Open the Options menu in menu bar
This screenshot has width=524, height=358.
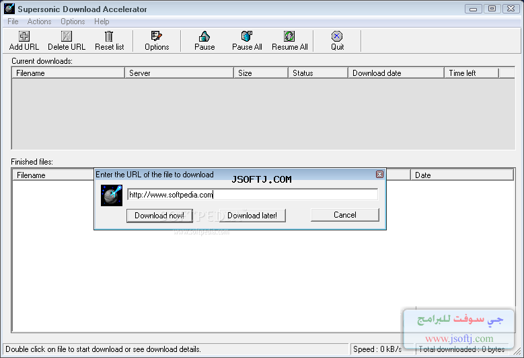coord(73,21)
